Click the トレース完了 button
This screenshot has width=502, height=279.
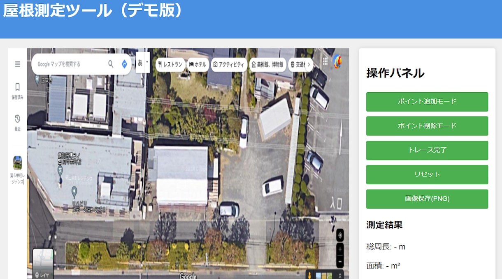427,150
